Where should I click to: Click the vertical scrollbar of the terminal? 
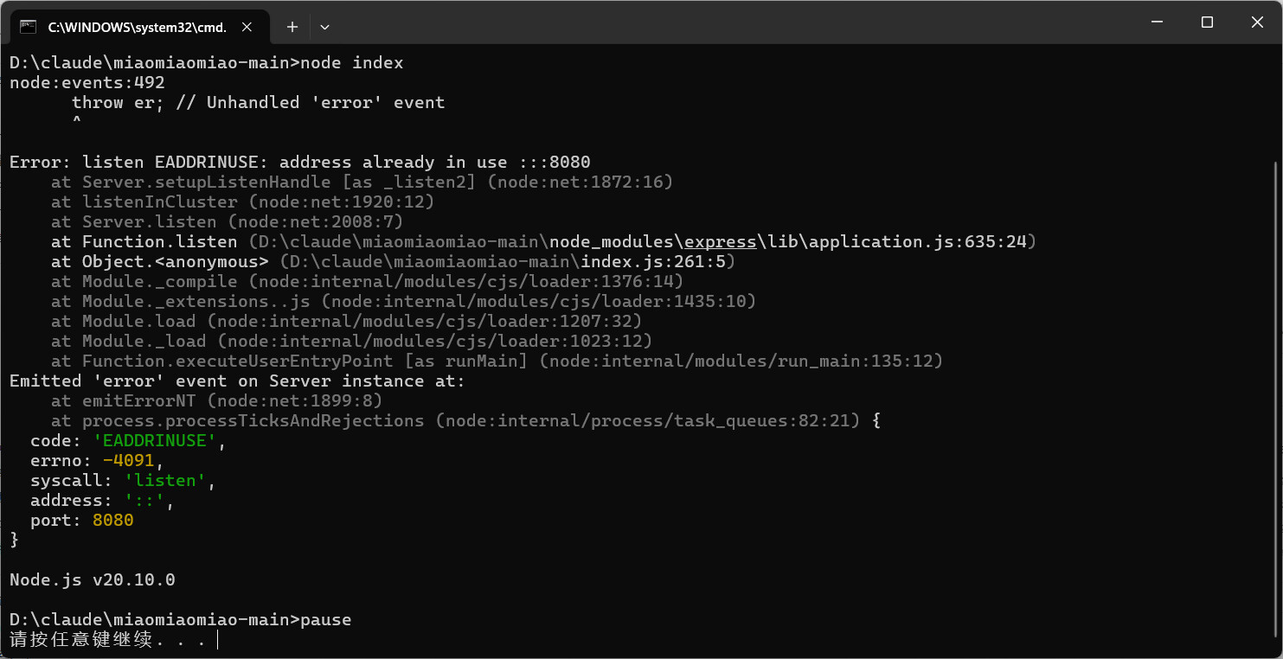(1275, 346)
